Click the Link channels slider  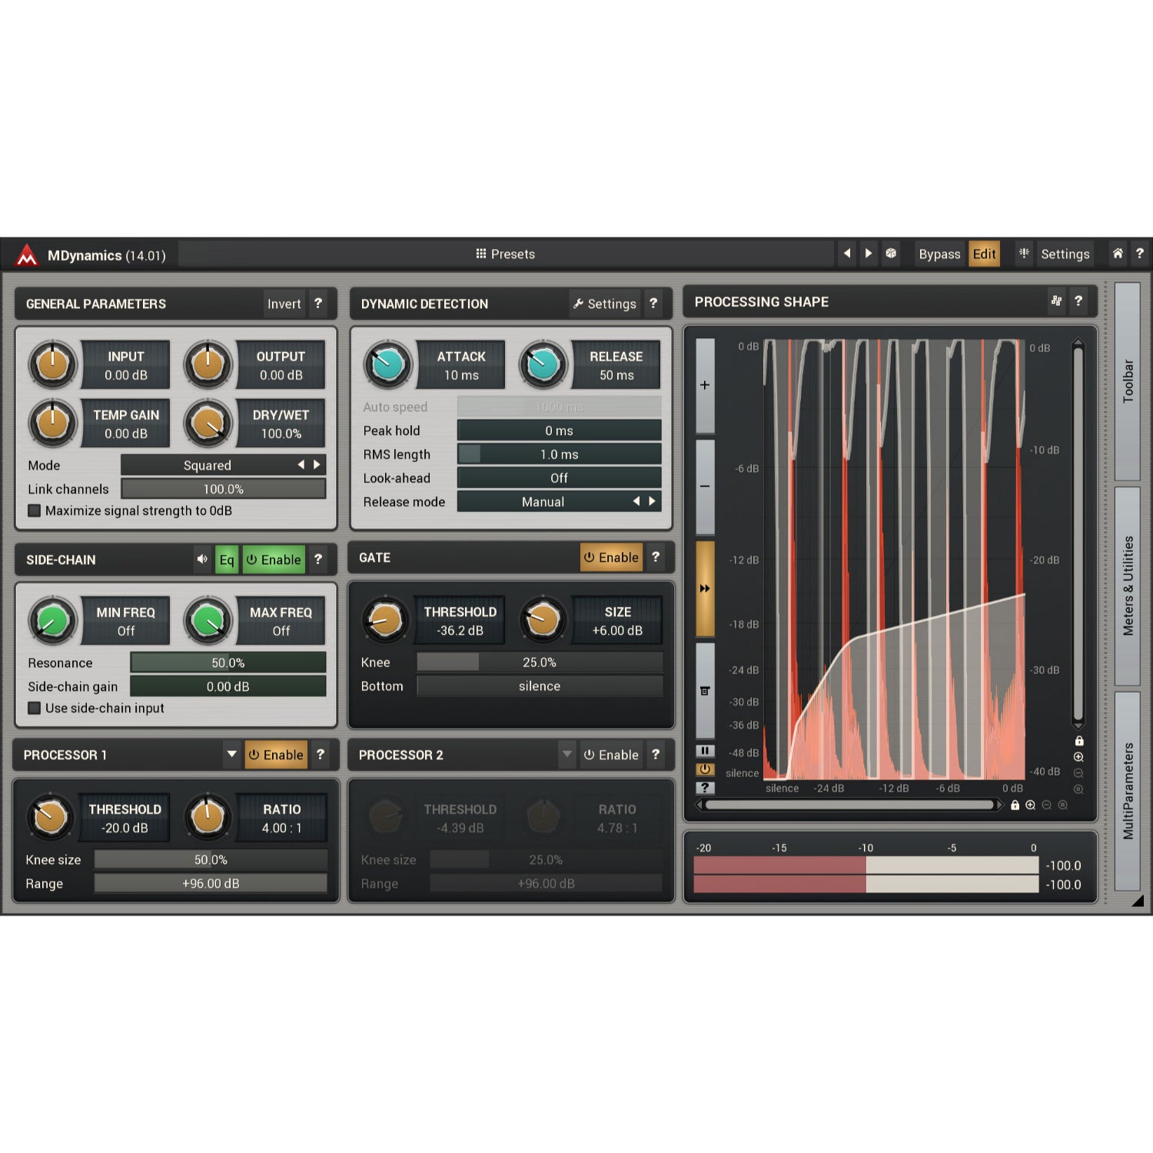224,489
